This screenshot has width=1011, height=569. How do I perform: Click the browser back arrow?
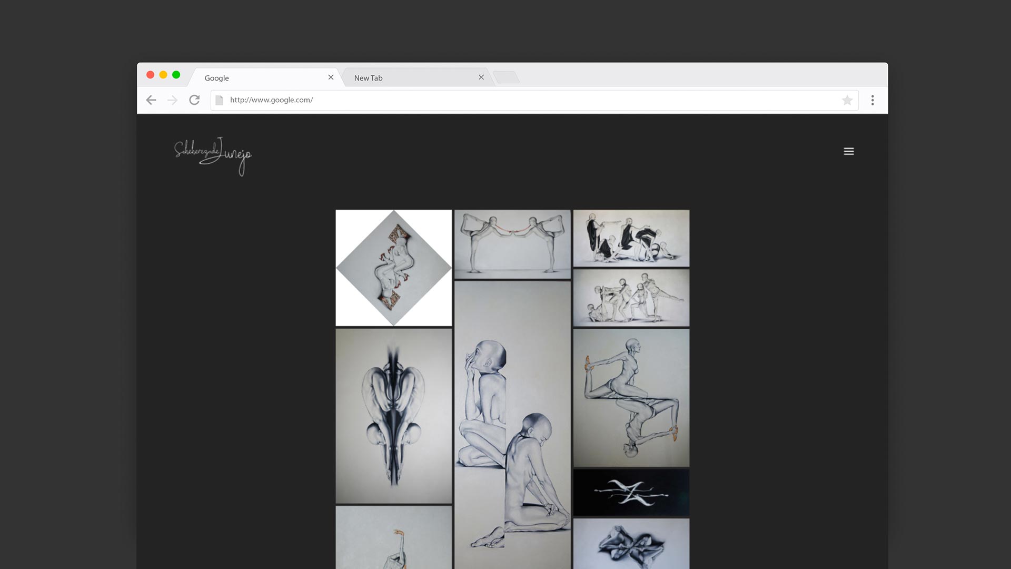coord(151,100)
